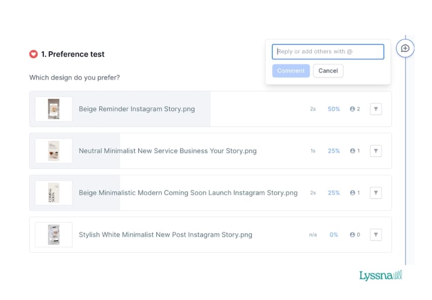432x300 pixels.
Task: Cancel the comment
Action: (328, 71)
